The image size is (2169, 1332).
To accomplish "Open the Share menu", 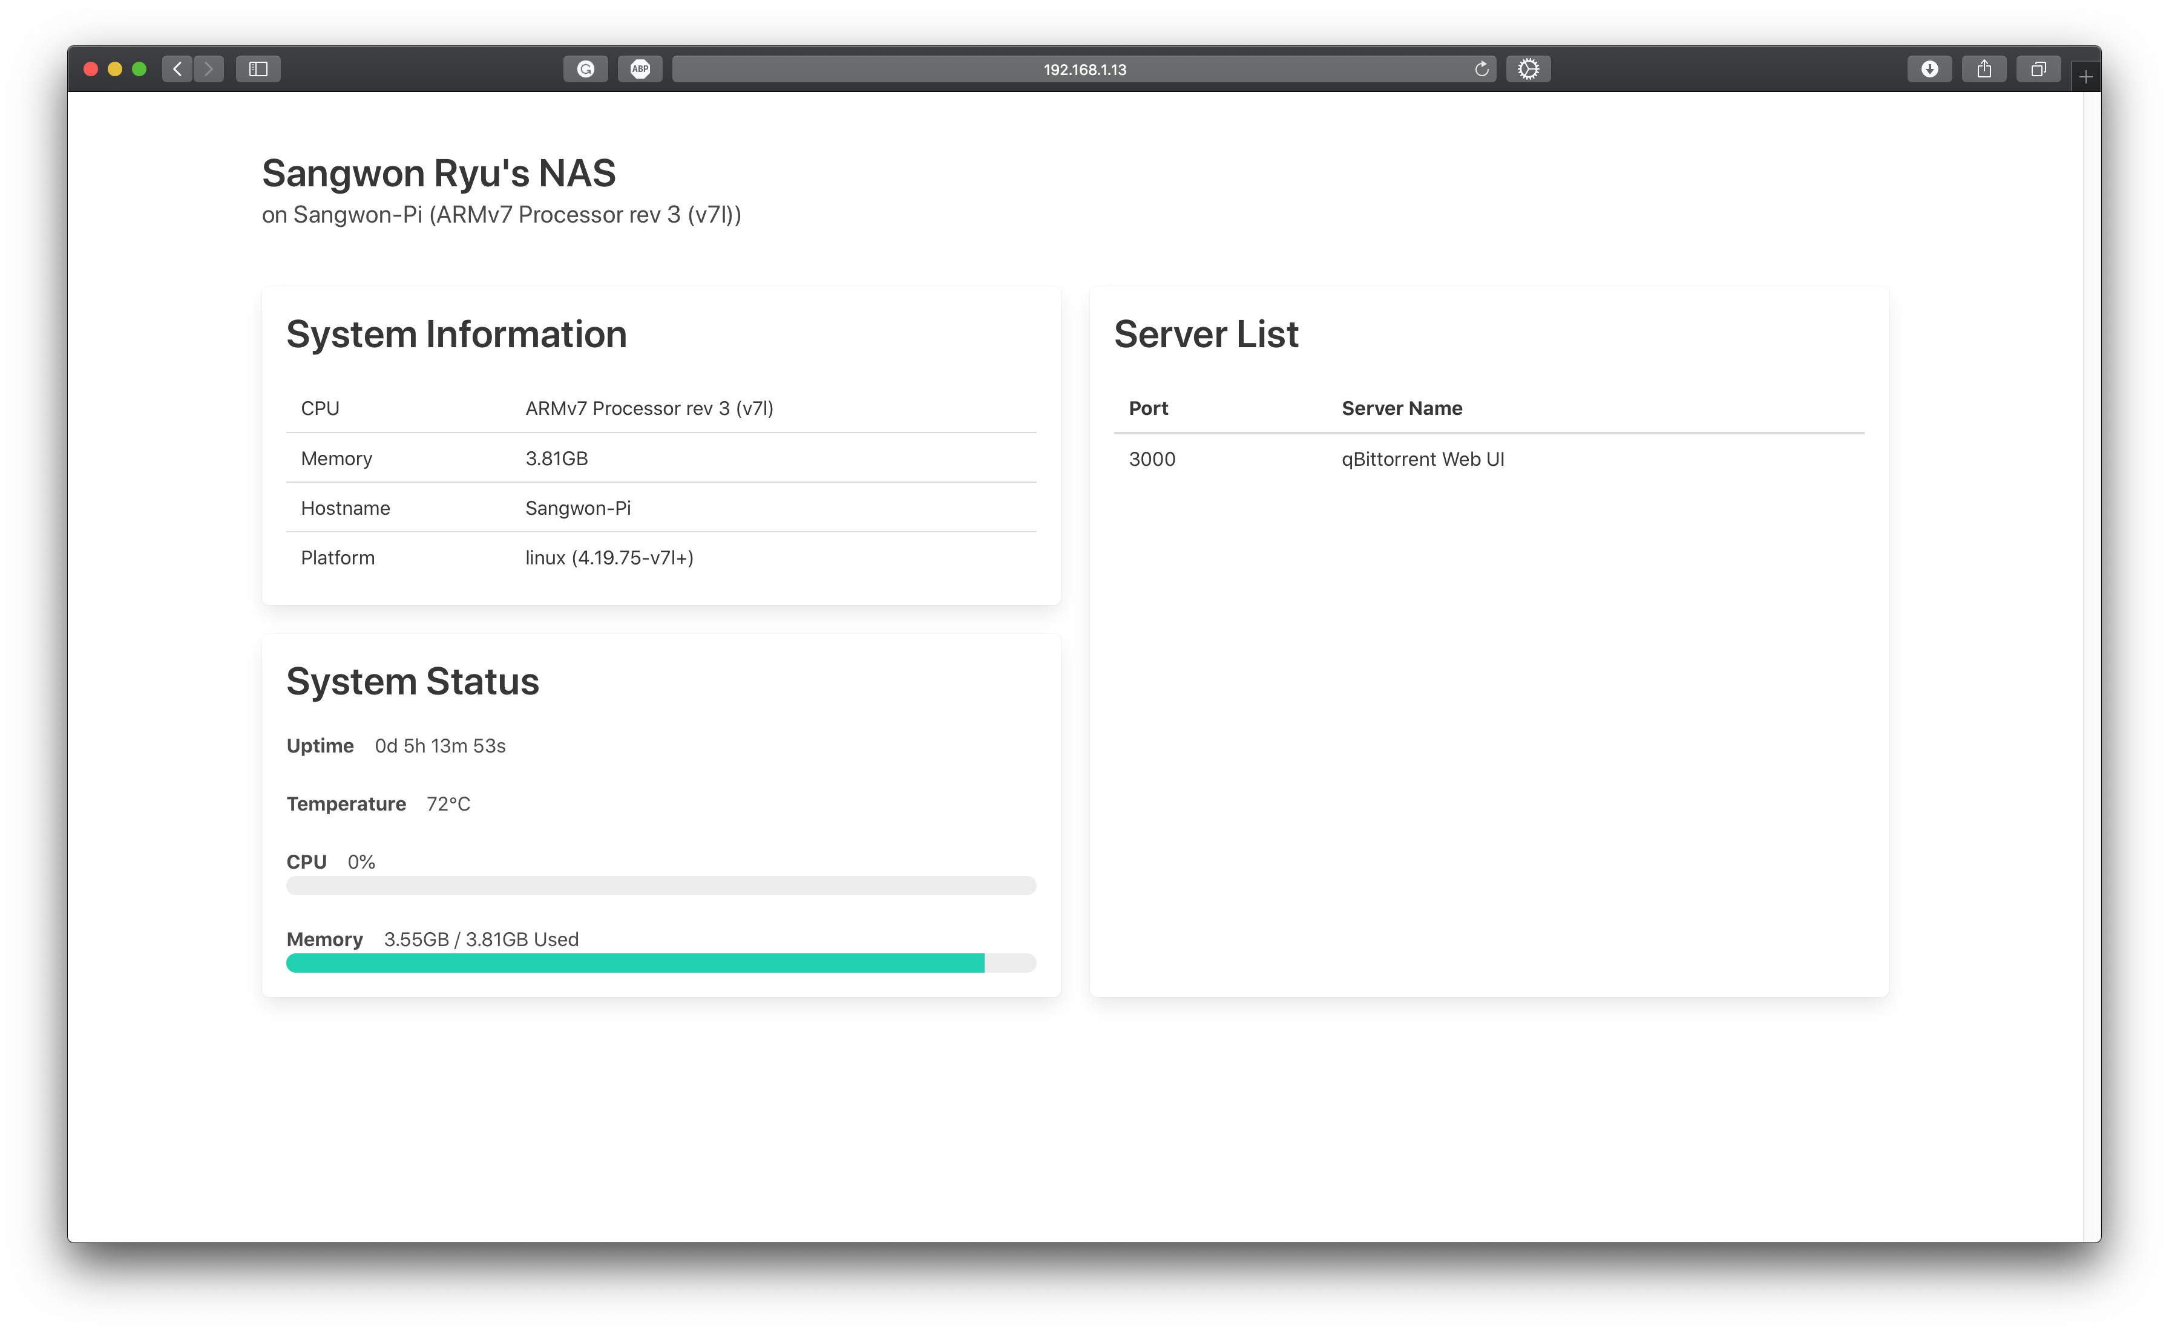I will click(x=1984, y=69).
